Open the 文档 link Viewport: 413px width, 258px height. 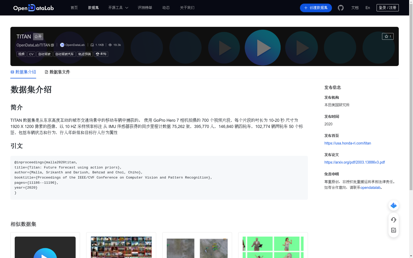coord(355,8)
